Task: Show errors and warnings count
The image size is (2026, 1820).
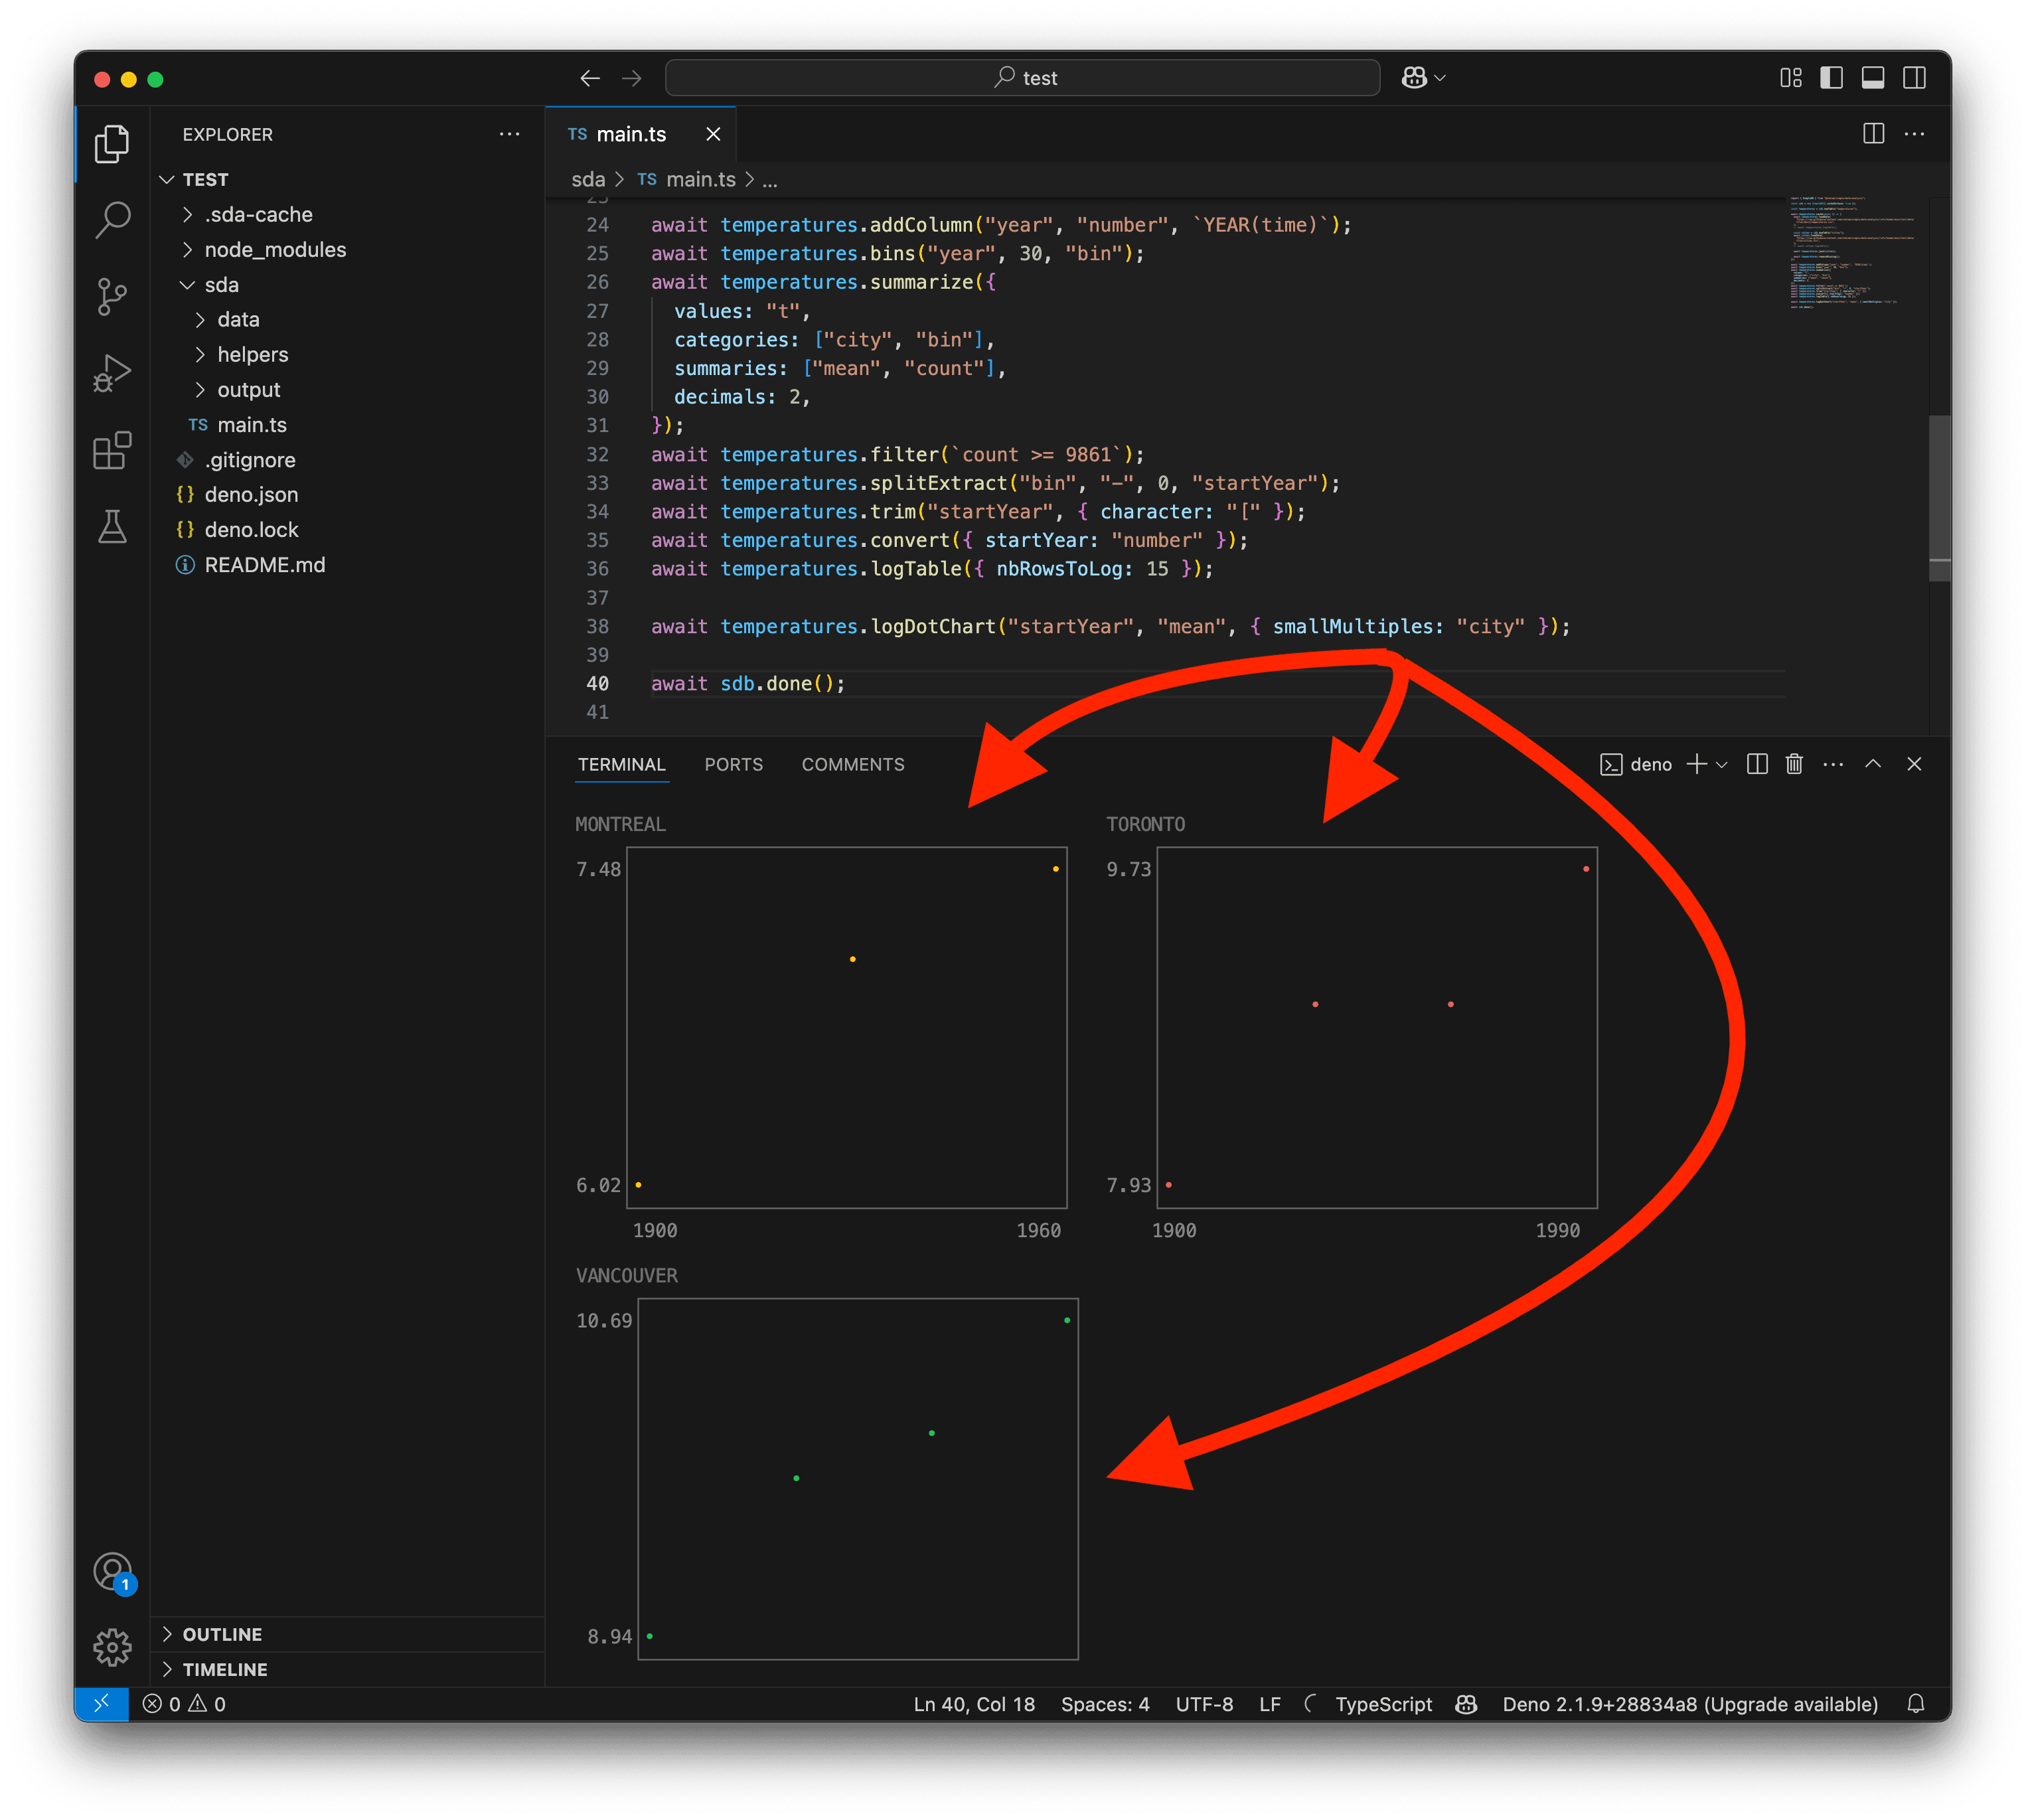Action: [x=184, y=1704]
